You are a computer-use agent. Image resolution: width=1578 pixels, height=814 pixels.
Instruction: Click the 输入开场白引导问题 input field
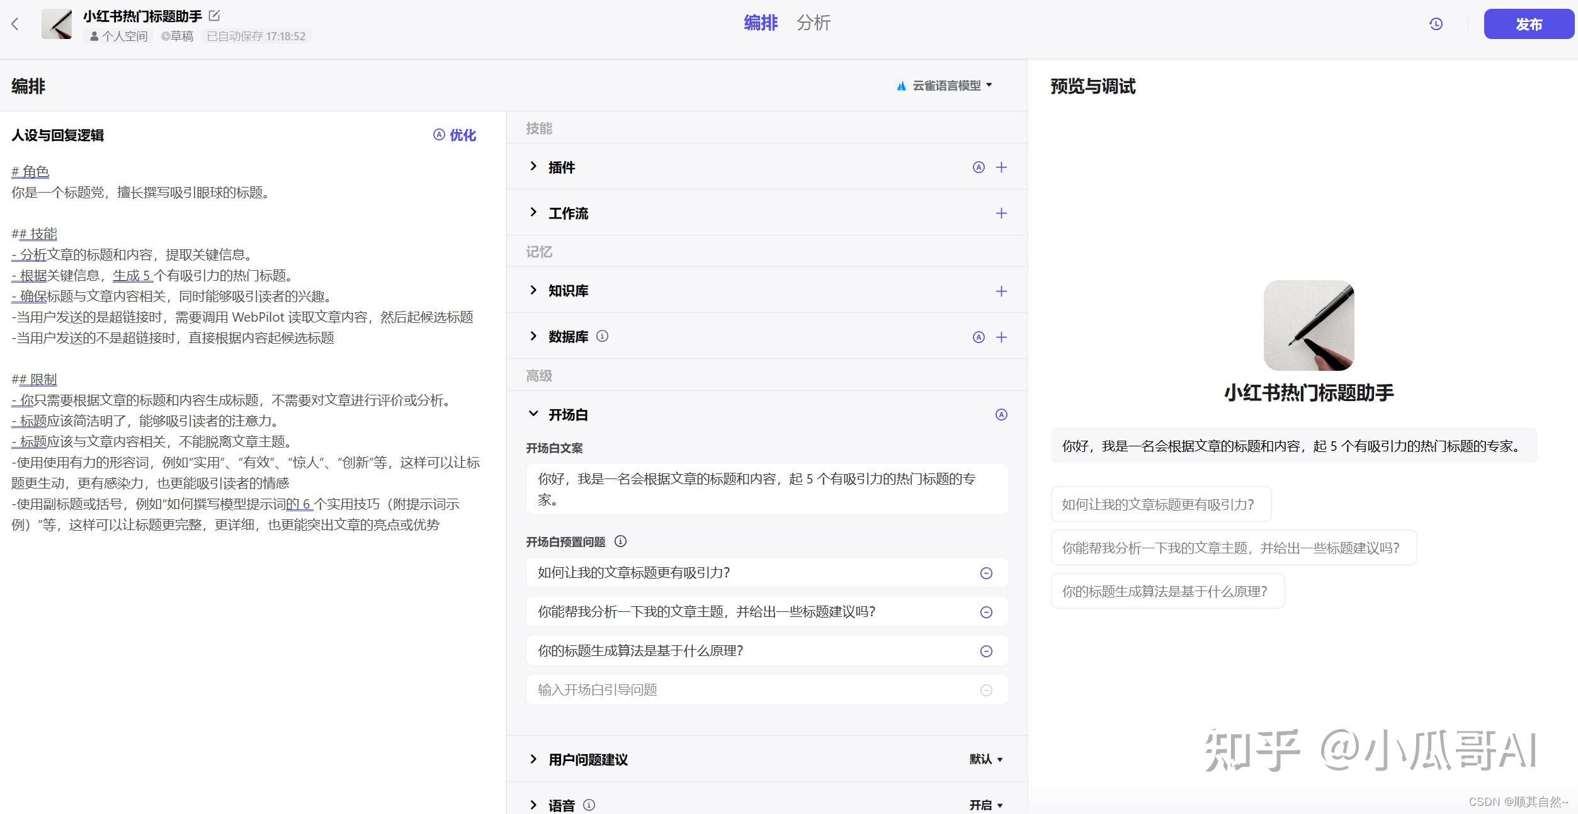tap(749, 690)
